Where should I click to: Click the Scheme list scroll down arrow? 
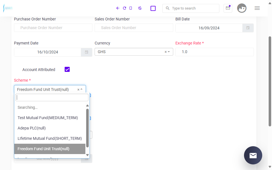tap(87, 155)
